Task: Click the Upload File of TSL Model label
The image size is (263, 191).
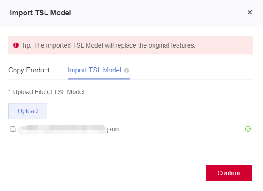Action: pos(49,92)
